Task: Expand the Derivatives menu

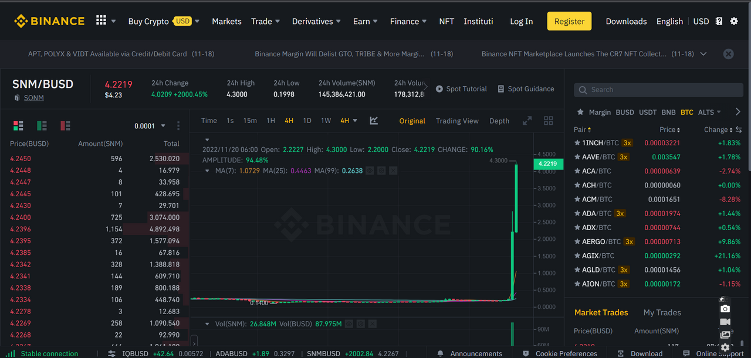Action: coord(316,21)
